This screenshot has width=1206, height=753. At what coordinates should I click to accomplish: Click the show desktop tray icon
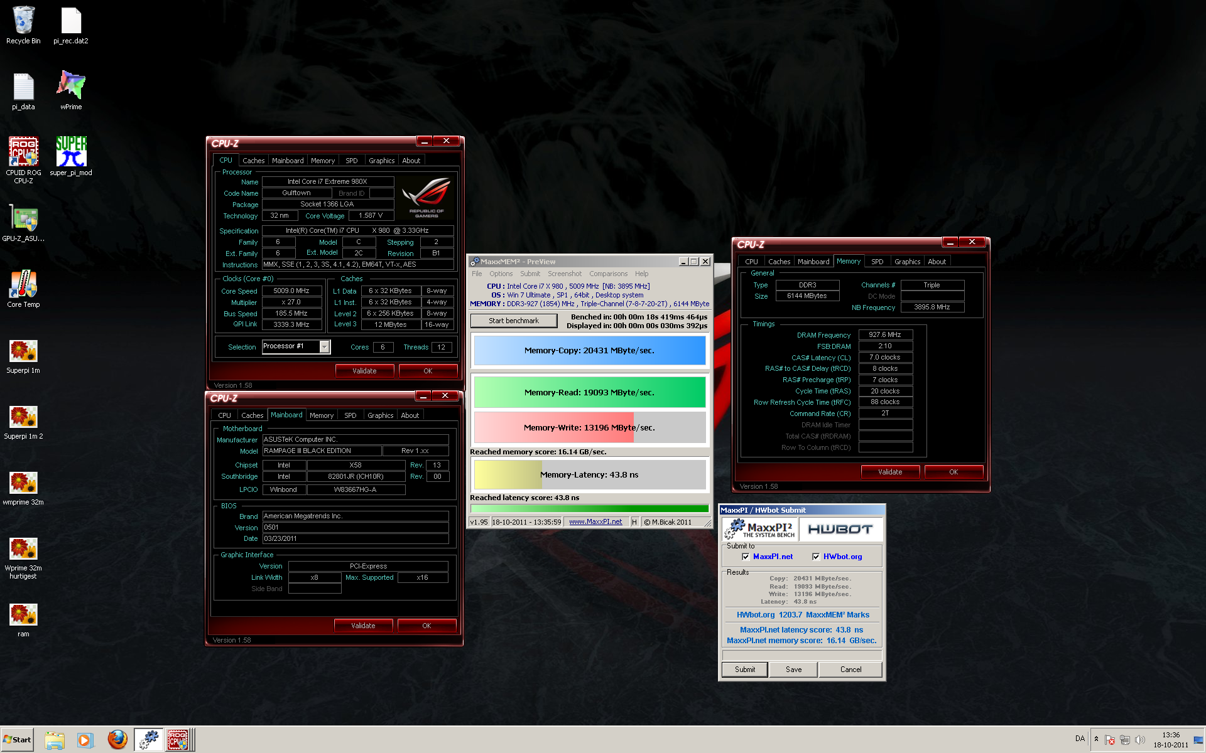[x=1199, y=740]
